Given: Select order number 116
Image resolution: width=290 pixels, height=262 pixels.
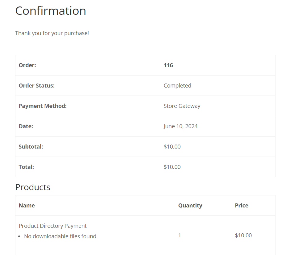Looking at the screenshot, I should [168, 65].
